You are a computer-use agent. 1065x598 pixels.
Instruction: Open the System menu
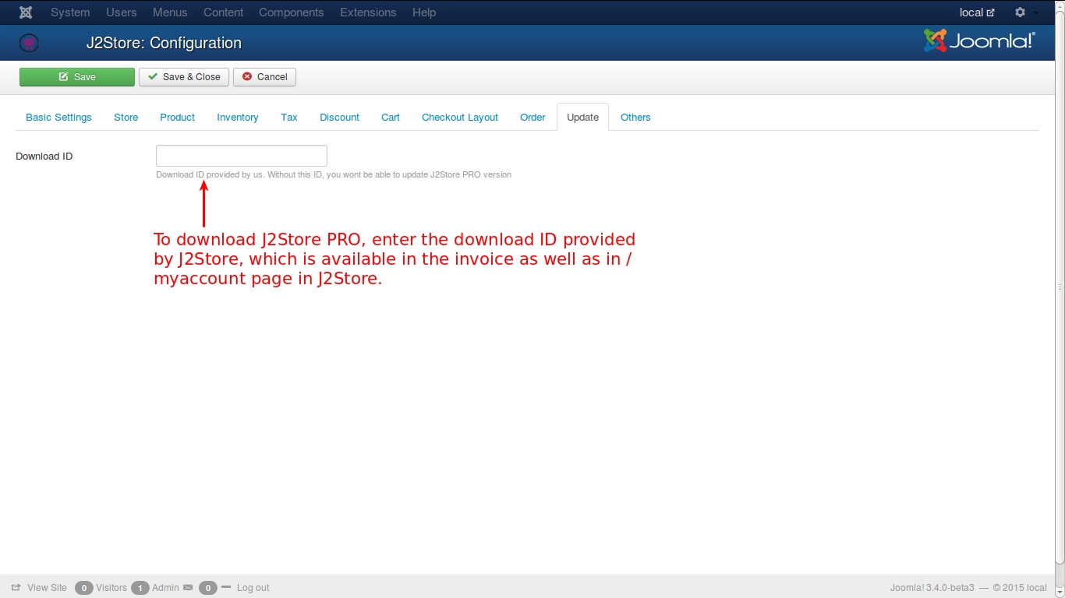coord(70,12)
